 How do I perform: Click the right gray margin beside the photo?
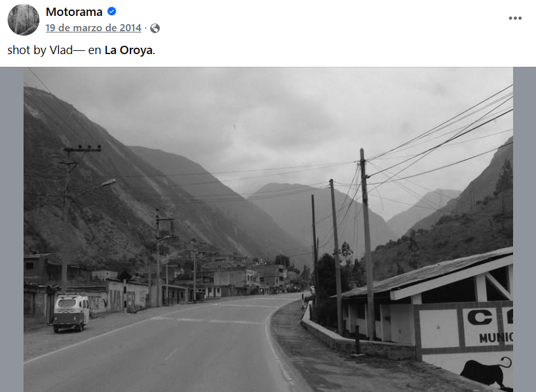tap(525, 229)
